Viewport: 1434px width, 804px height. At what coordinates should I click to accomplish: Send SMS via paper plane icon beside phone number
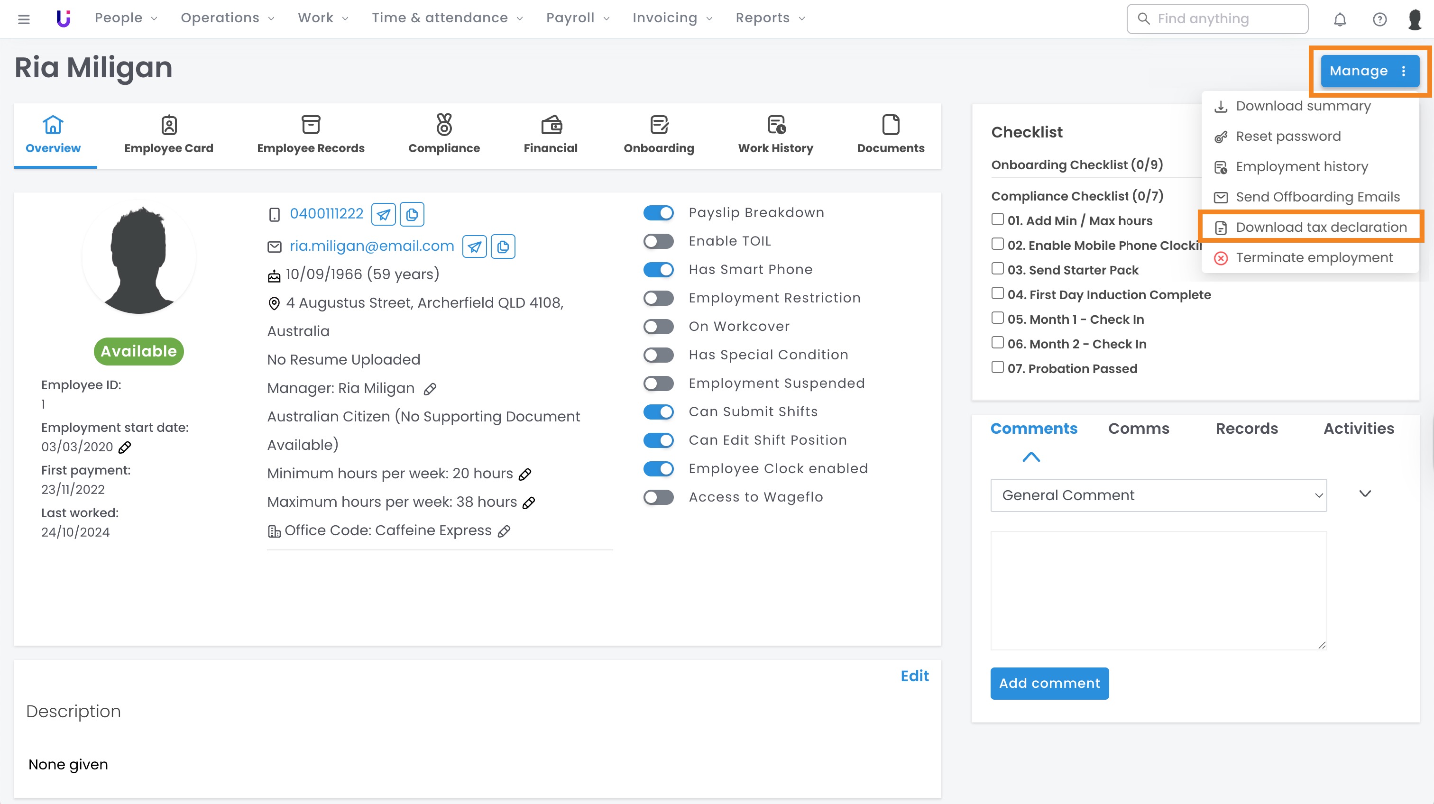point(384,214)
